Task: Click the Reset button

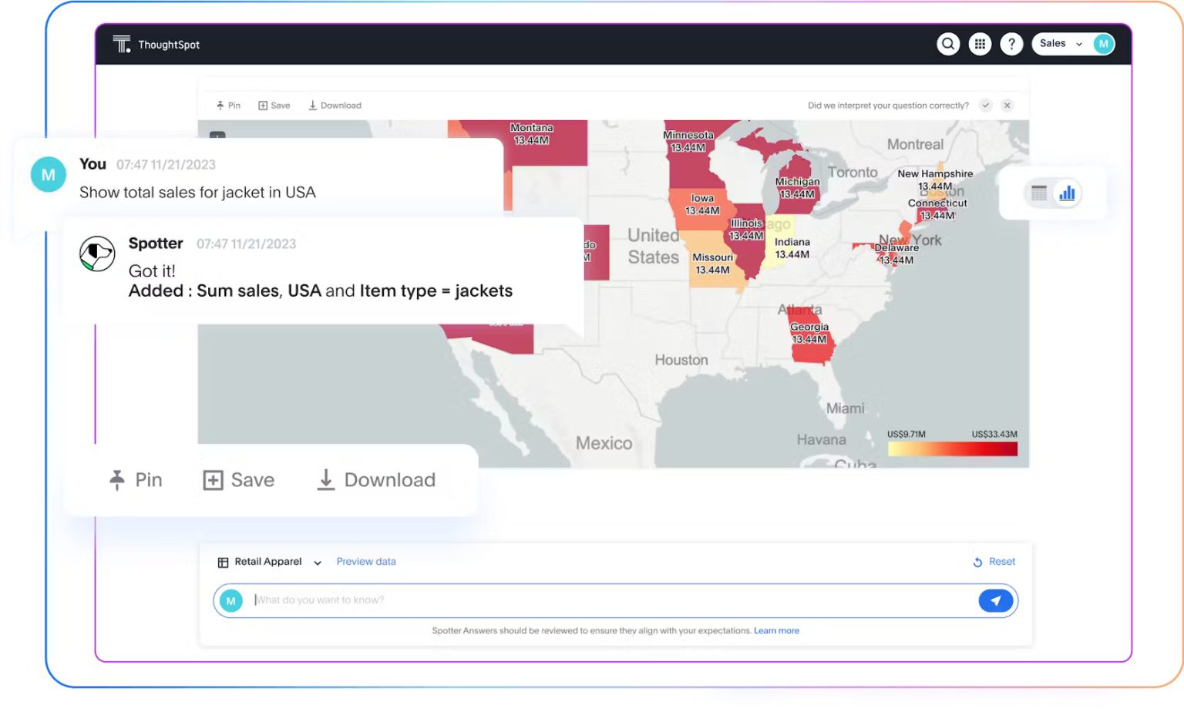Action: click(x=994, y=562)
